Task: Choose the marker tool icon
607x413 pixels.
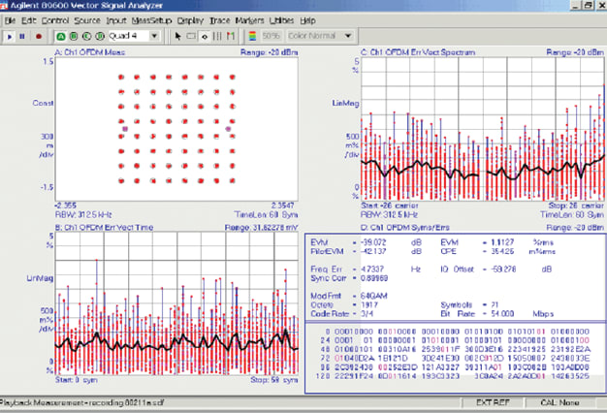Action: pos(205,37)
